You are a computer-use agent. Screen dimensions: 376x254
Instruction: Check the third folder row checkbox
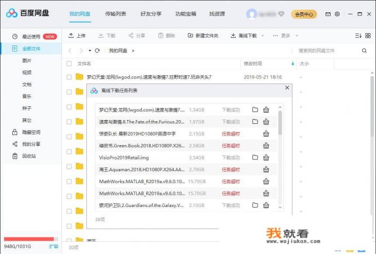[x=69, y=107]
